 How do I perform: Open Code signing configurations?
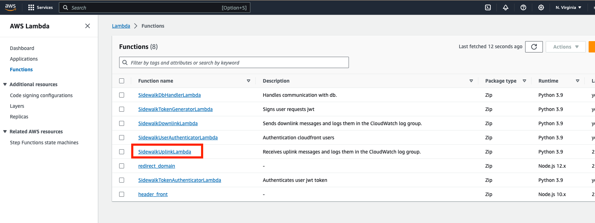point(41,95)
